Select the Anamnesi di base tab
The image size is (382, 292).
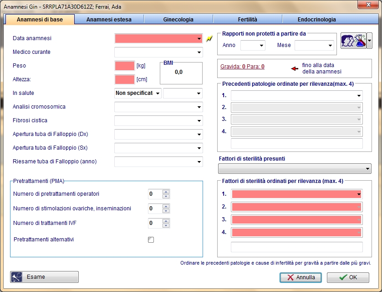(x=40, y=20)
